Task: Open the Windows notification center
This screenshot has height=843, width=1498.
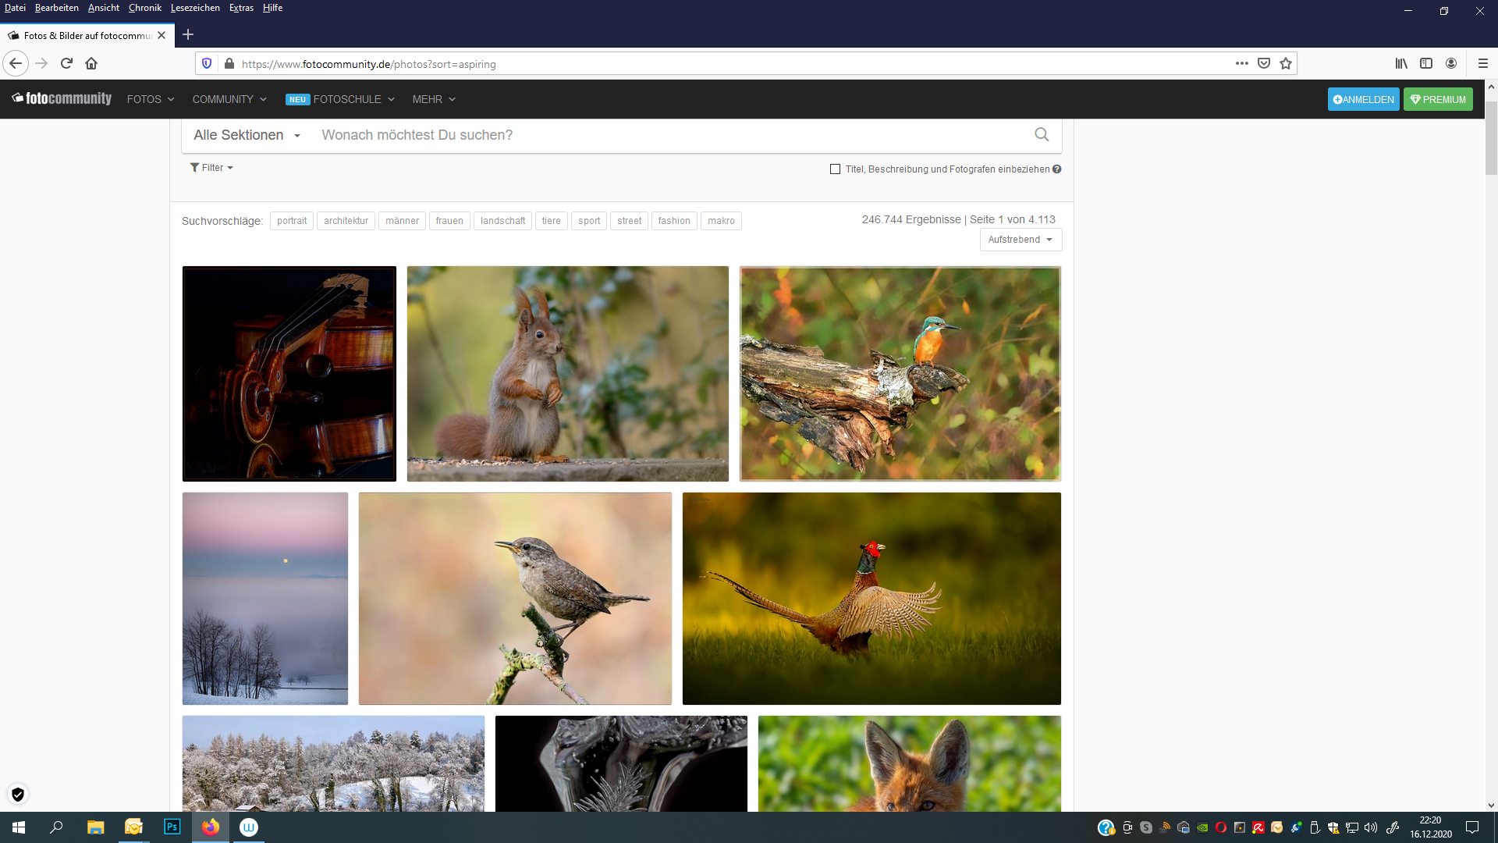Action: point(1472,827)
